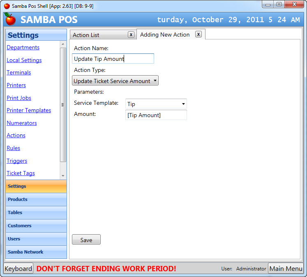This screenshot has width=307, height=277.
Task: Select the Users section
Action: [x=36, y=239]
